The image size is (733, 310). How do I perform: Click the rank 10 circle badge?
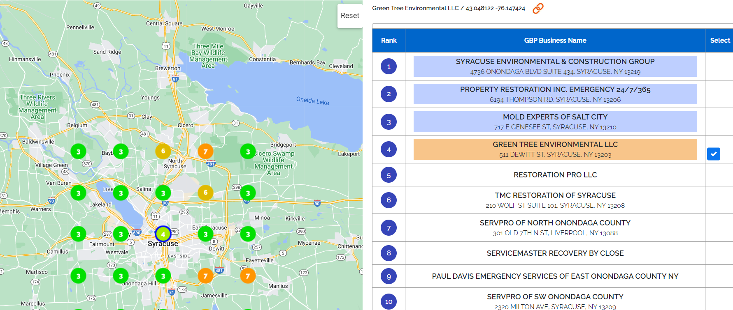point(389,301)
